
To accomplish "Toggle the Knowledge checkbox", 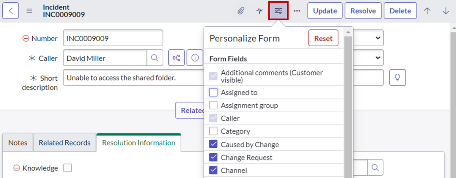I will (x=68, y=168).
